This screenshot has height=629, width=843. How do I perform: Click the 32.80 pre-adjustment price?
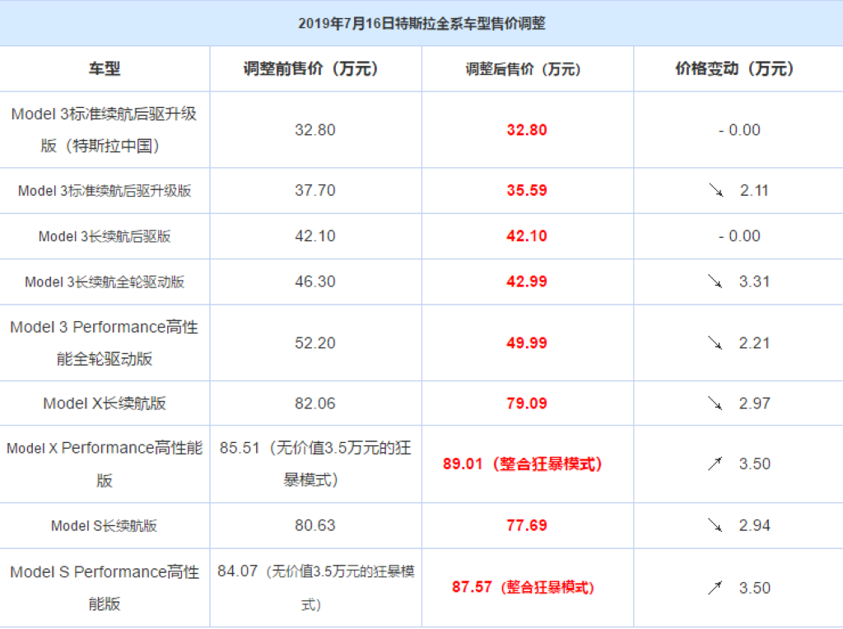(315, 130)
